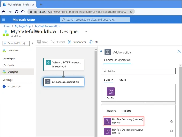Screen dimensions: 182x137
Task: Open the MyLogicApp breadcrumb link
Action: coord(23,26)
